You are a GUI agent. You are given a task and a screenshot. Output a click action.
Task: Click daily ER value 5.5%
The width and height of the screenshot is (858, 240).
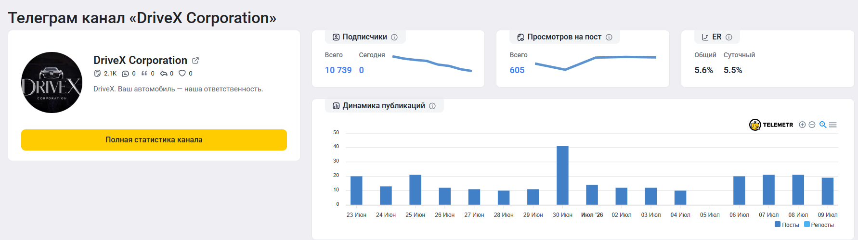click(x=733, y=70)
